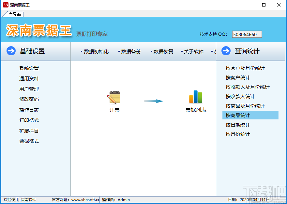Select 按日期统计 report
The image size is (287, 204).
pyautogui.click(x=238, y=125)
